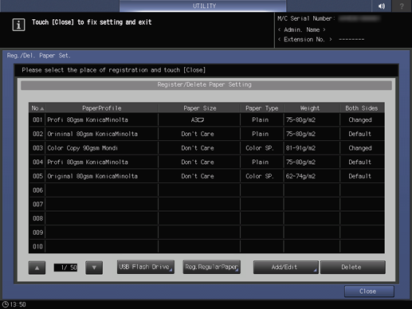Select row 002 Orininal 80gsm KonicaMinolta

(x=206, y=134)
